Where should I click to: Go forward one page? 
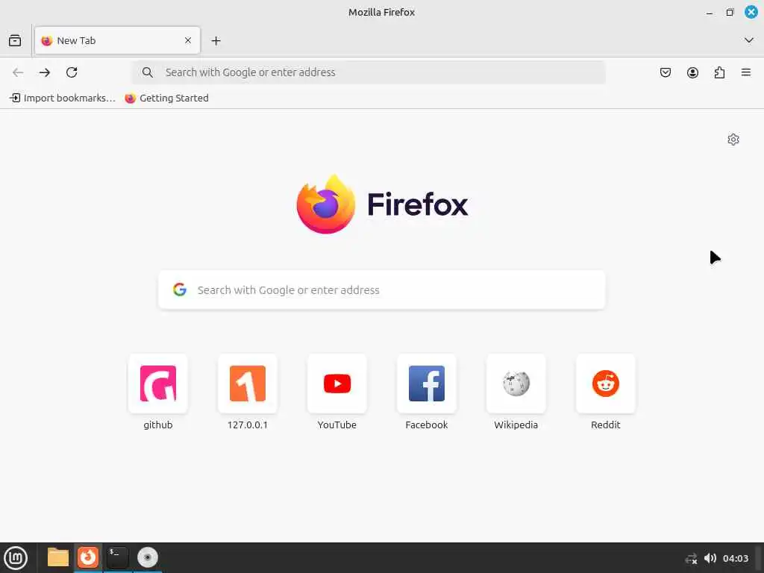(45, 72)
